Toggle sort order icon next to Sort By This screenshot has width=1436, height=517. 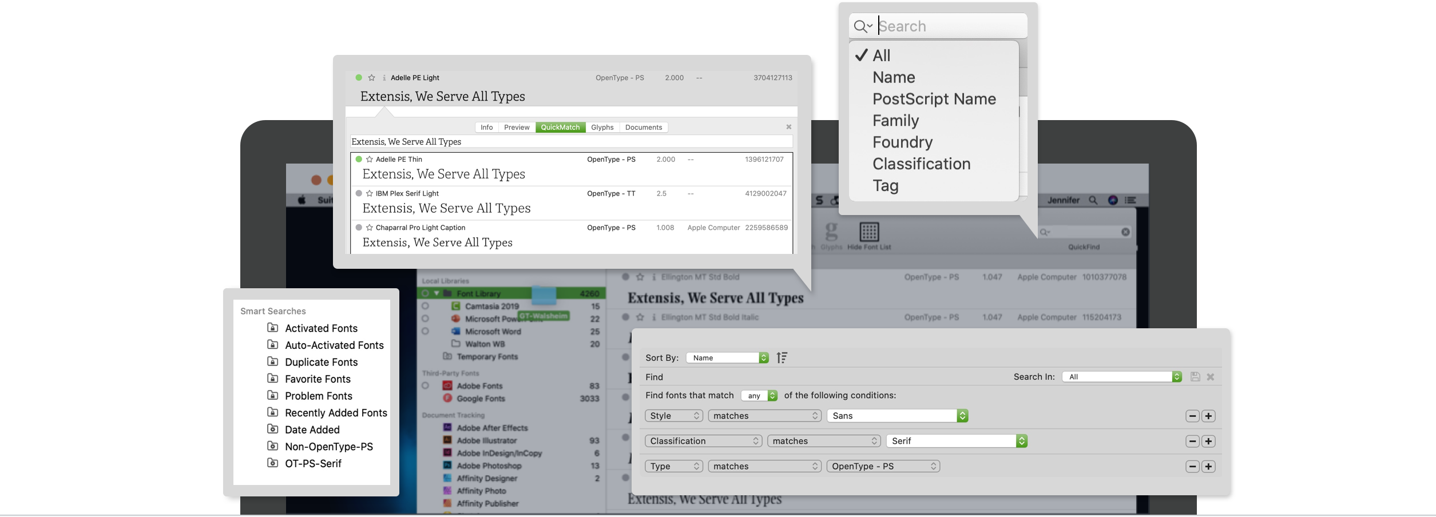782,358
